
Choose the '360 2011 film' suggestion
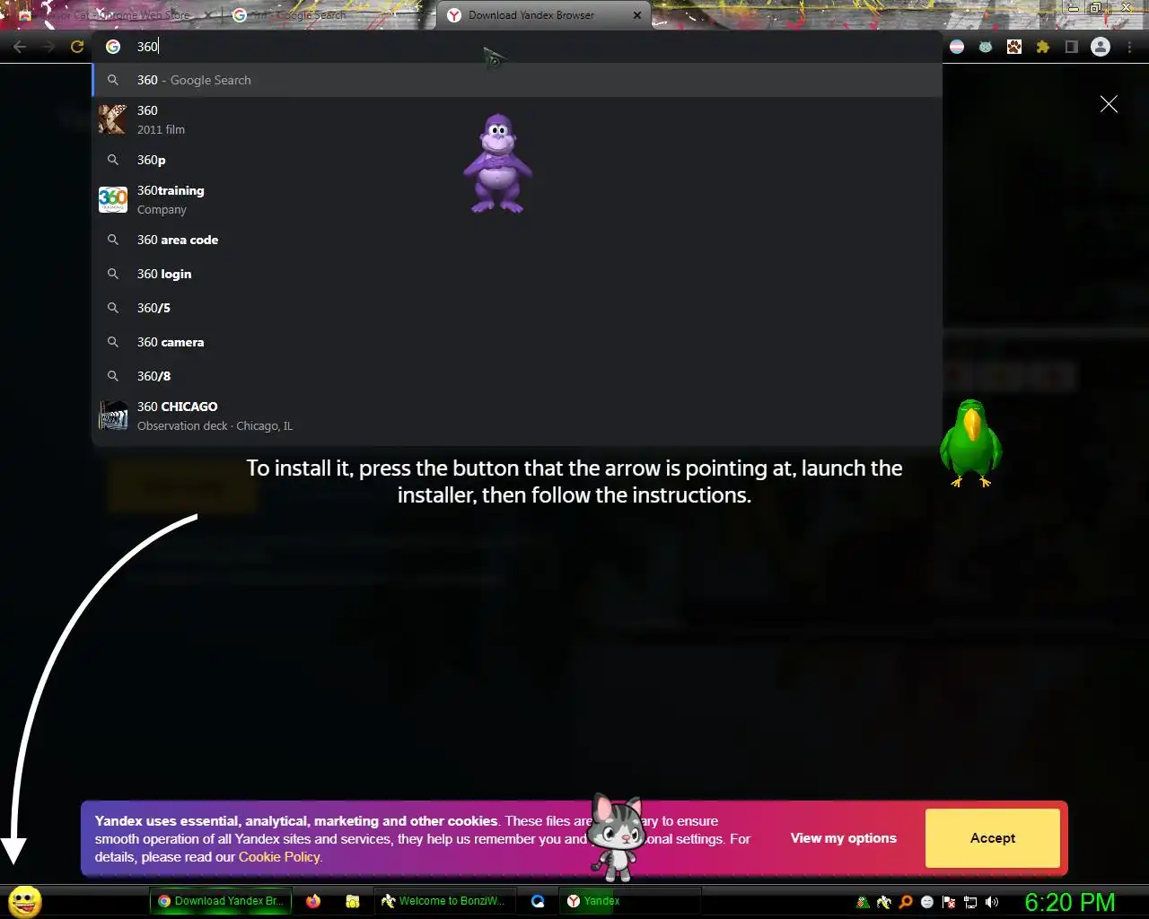517,119
